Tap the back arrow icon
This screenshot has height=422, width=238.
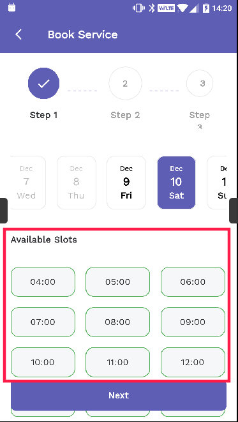(x=19, y=34)
